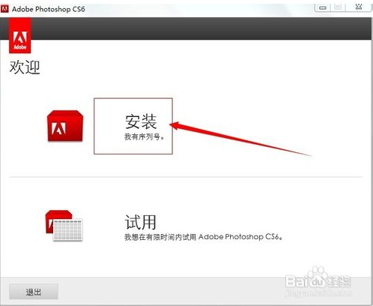The width and height of the screenshot is (373, 306).
Task: Click the disabled maximize button
Action: coord(338,7)
